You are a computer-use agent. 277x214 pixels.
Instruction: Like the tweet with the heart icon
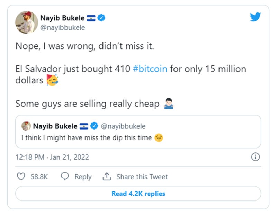[x=21, y=177]
